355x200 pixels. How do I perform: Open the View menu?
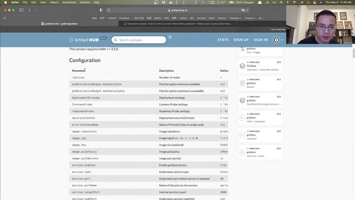tap(43, 2)
